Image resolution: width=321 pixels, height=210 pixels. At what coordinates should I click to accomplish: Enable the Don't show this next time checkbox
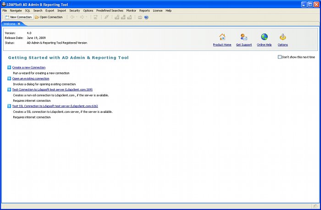280,57
